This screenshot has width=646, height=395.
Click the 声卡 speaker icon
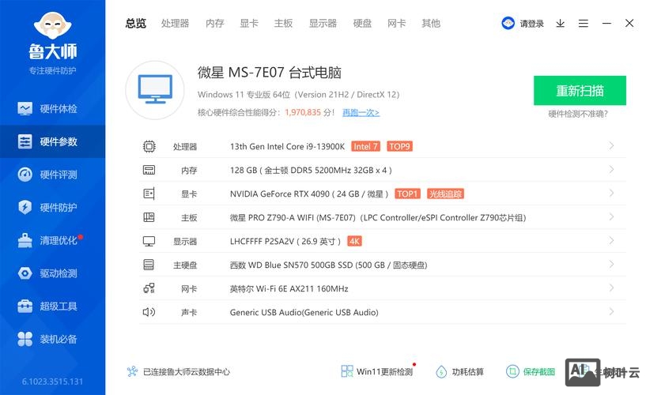149,312
